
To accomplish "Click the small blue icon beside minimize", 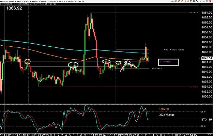I will click(200, 1).
